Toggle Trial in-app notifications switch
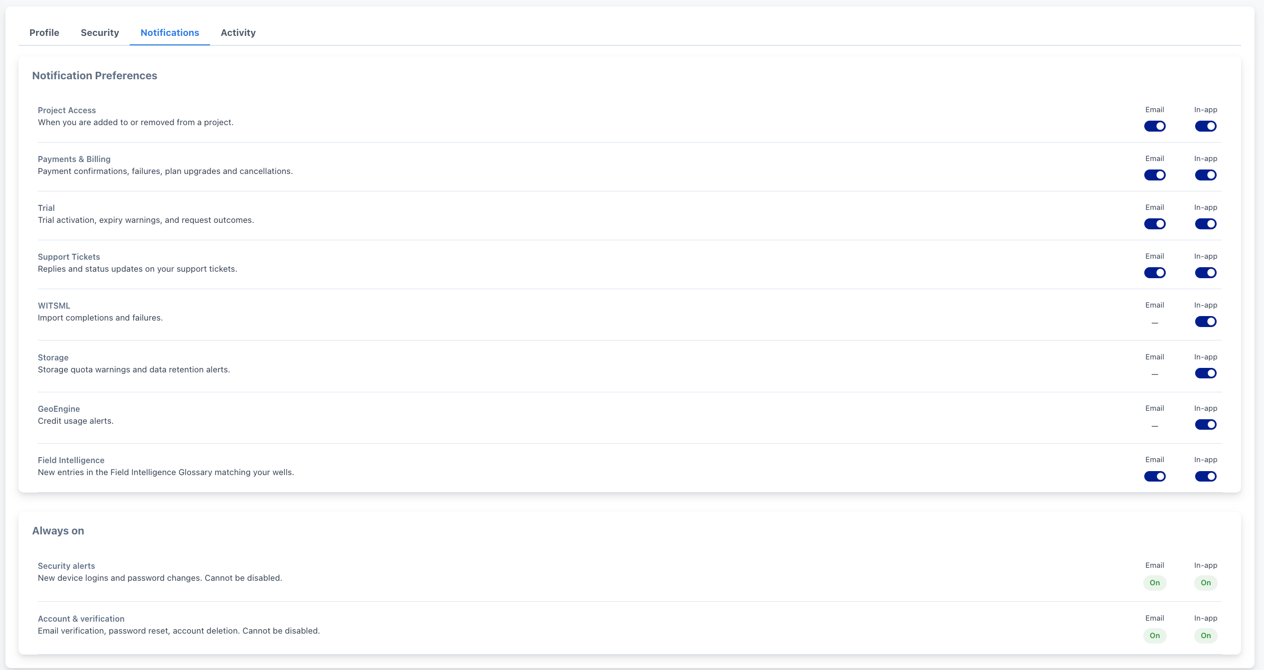This screenshot has height=670, width=1264. pyautogui.click(x=1206, y=224)
